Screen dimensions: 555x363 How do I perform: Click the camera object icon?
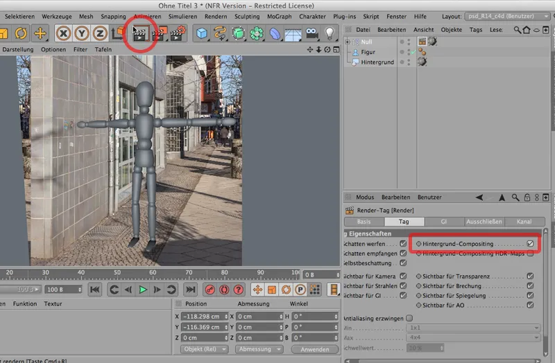pyautogui.click(x=311, y=33)
